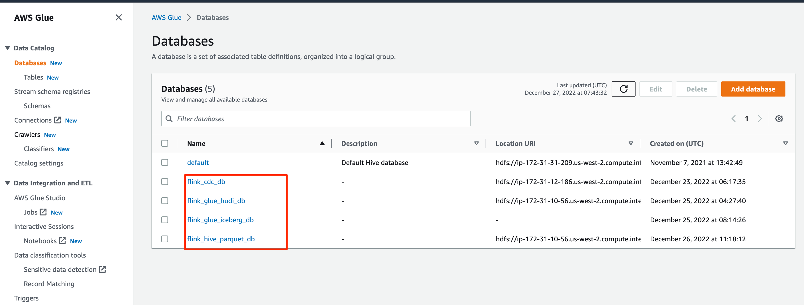
Task: Select all databases header checkbox
Action: point(165,143)
